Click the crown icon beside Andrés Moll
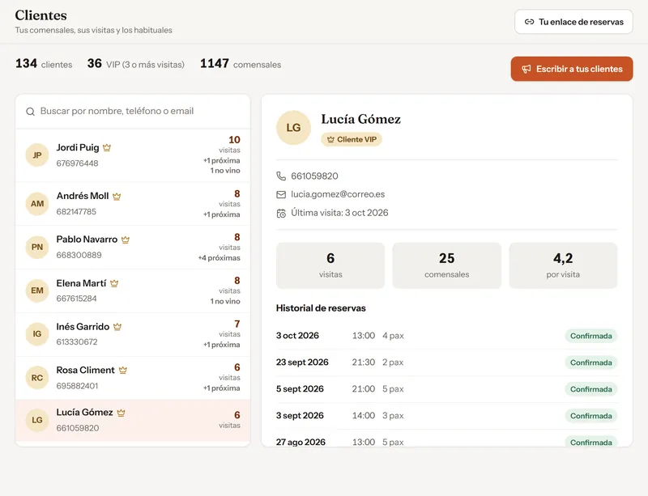Viewport: 648px width, 496px height. pos(117,196)
